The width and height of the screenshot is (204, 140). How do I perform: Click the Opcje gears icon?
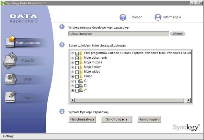pos(10,79)
